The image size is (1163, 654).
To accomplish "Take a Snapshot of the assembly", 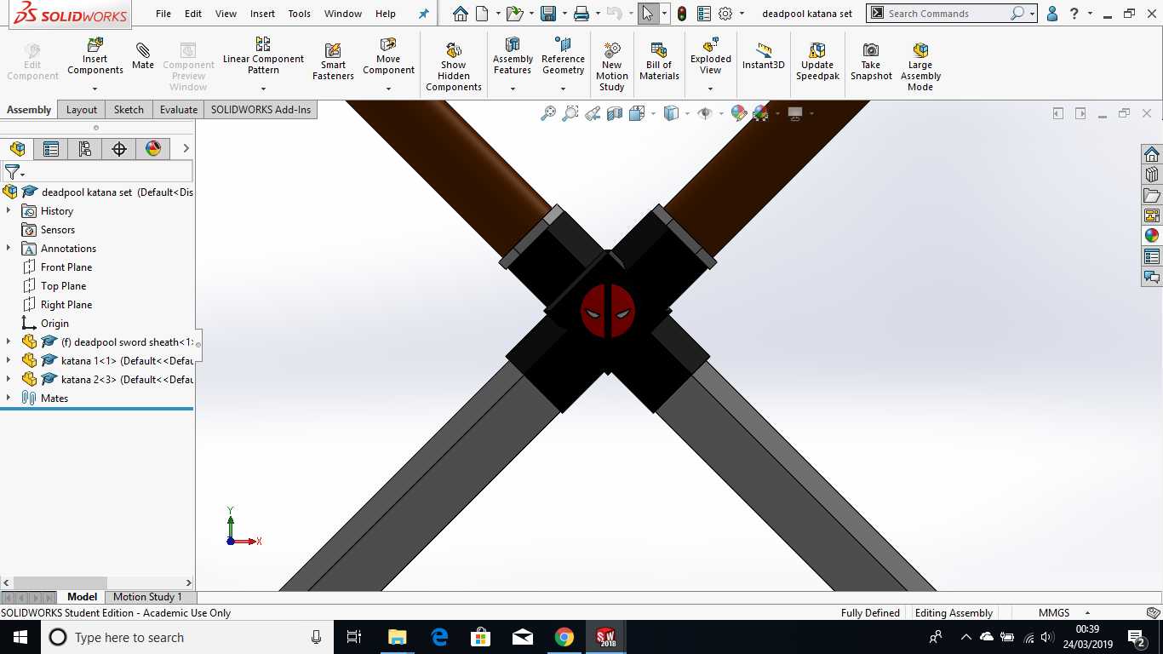I will [x=871, y=61].
